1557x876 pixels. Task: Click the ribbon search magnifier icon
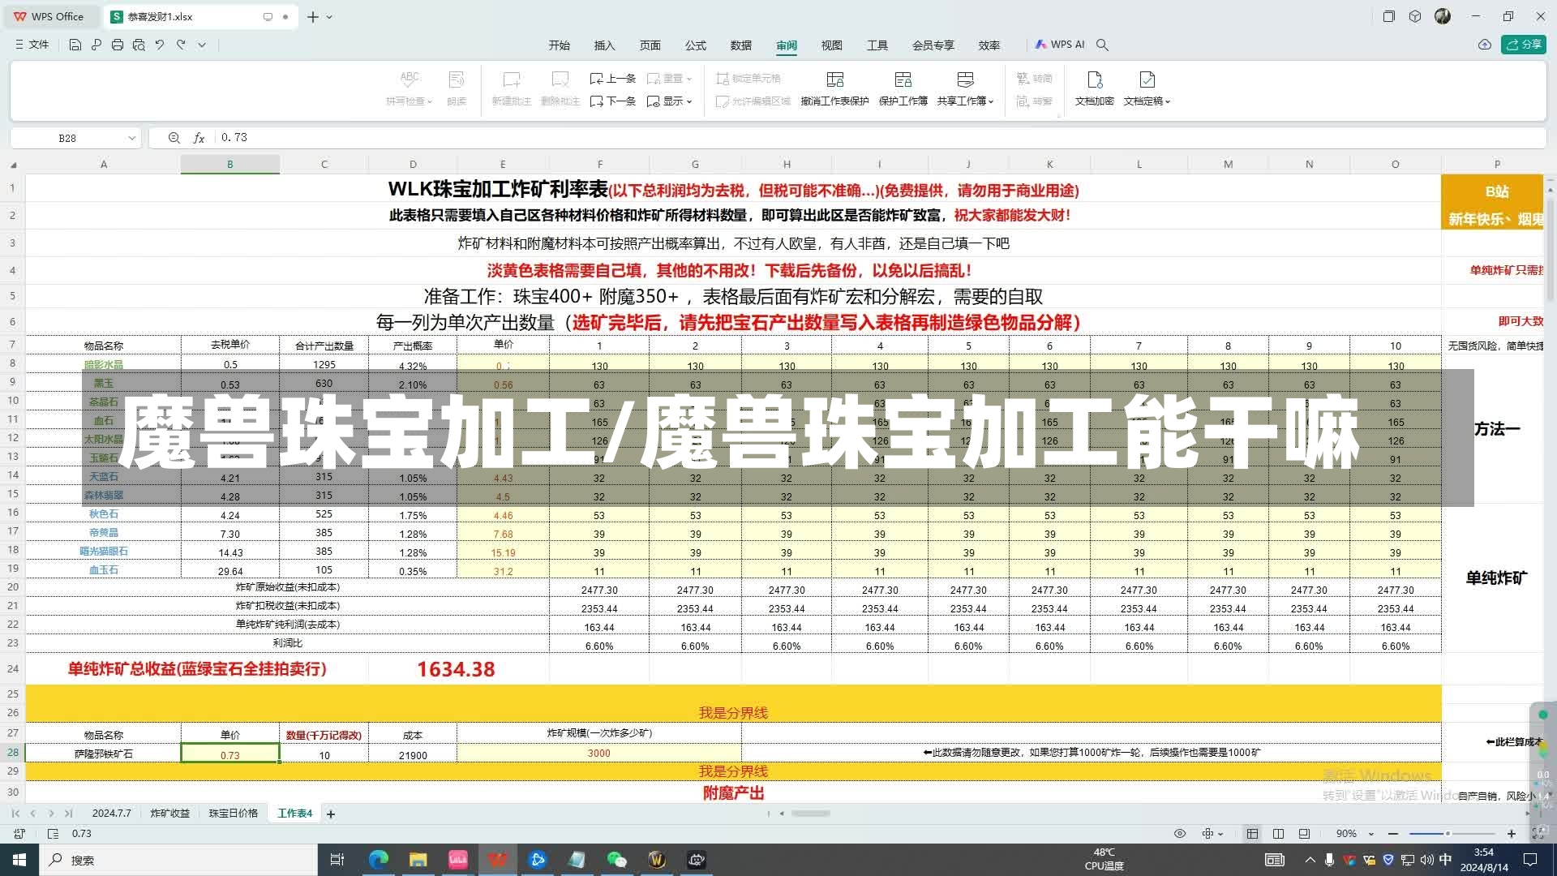1102,45
